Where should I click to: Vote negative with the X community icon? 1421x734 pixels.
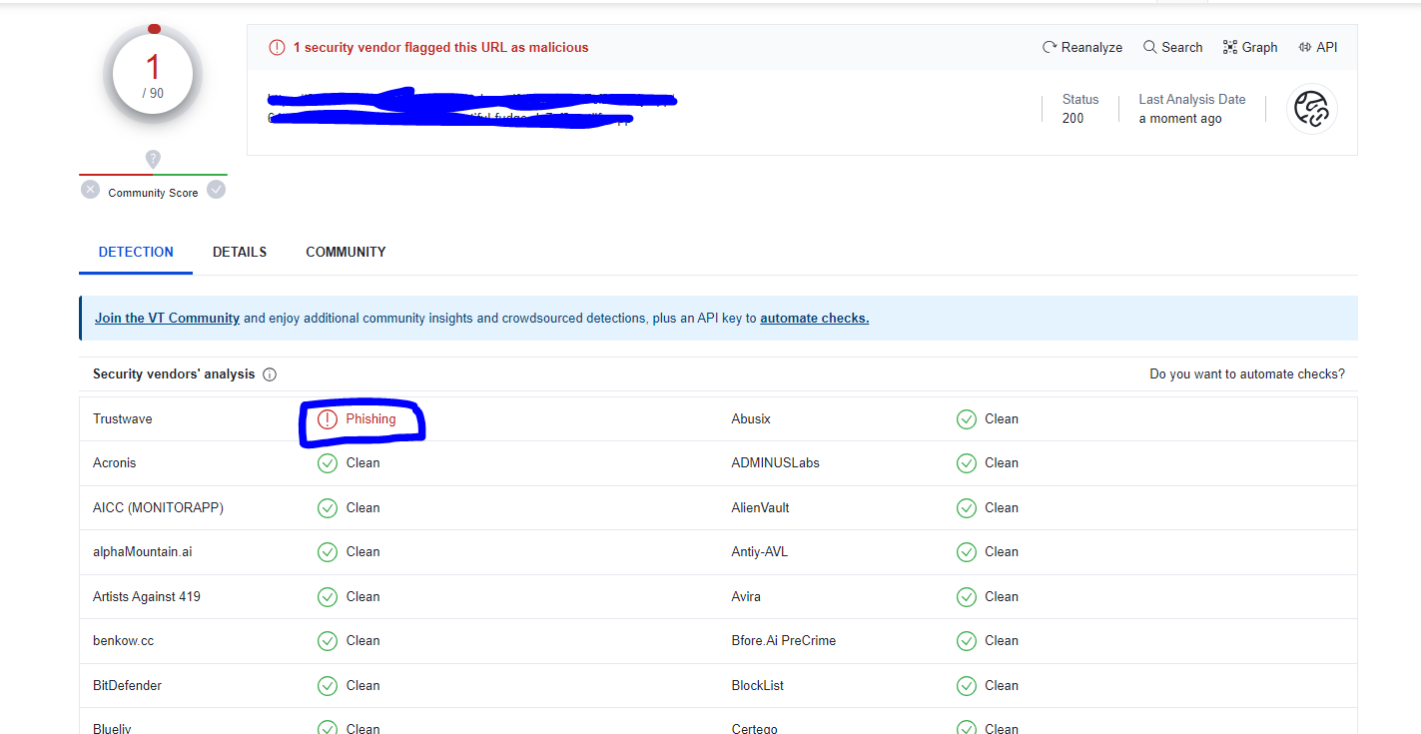[x=91, y=190]
